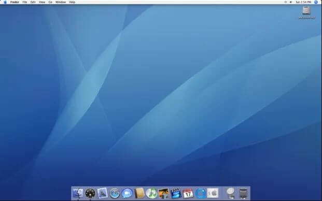This screenshot has width=322, height=201.
Task: Launch iMovie clapperboard icon
Action: (176, 193)
